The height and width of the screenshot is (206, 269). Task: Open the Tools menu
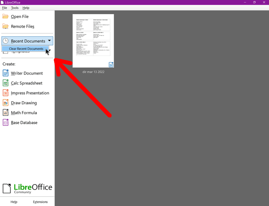pyautogui.click(x=15, y=8)
